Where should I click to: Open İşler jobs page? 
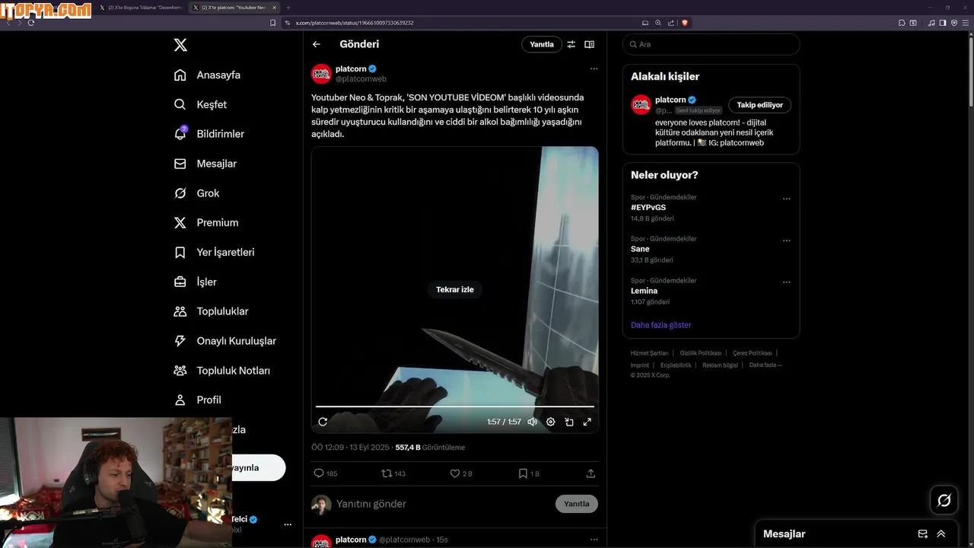pyautogui.click(x=195, y=282)
